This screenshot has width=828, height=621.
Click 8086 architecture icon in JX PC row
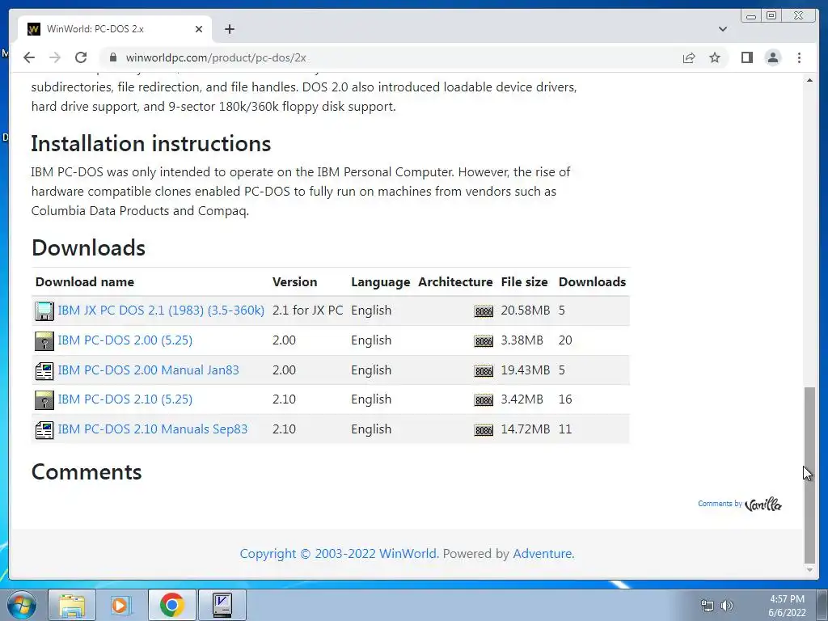tap(484, 311)
